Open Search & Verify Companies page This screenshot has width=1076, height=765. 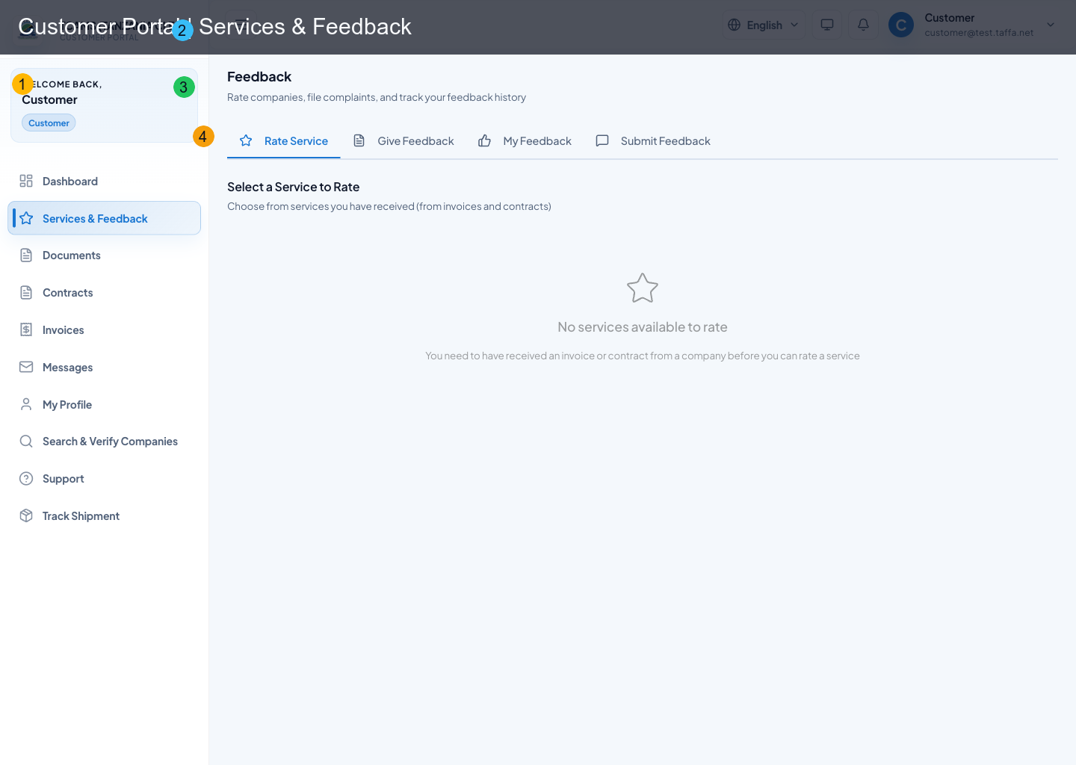(104, 442)
